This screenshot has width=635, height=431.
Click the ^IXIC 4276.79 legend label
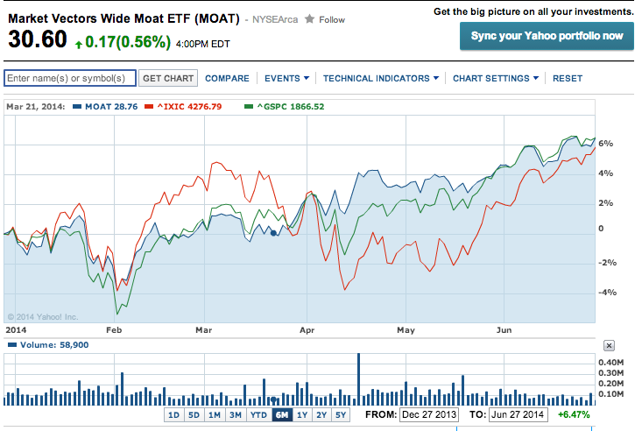pyautogui.click(x=189, y=107)
